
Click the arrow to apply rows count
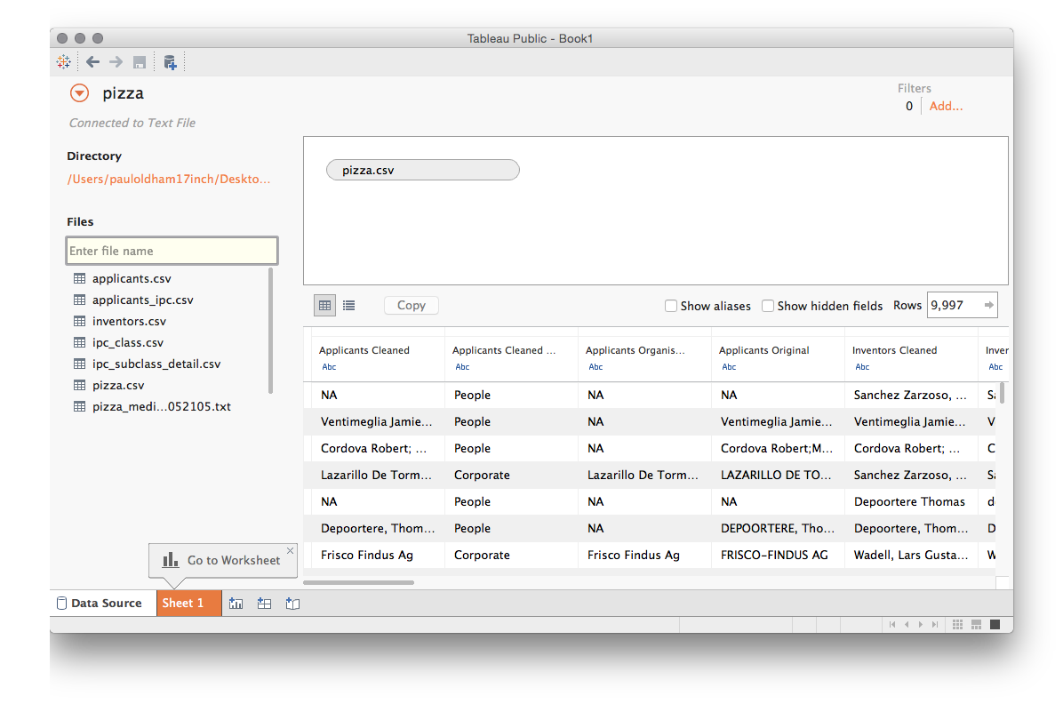(989, 305)
